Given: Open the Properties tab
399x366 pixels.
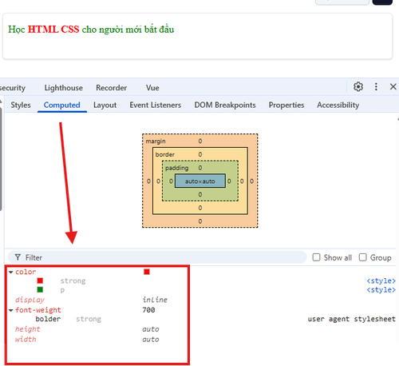Looking at the screenshot, I should [x=286, y=105].
